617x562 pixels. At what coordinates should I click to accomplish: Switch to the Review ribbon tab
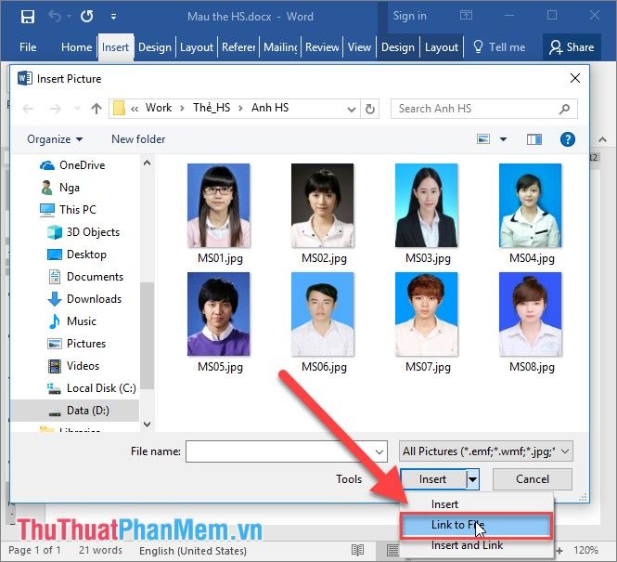pyautogui.click(x=322, y=47)
